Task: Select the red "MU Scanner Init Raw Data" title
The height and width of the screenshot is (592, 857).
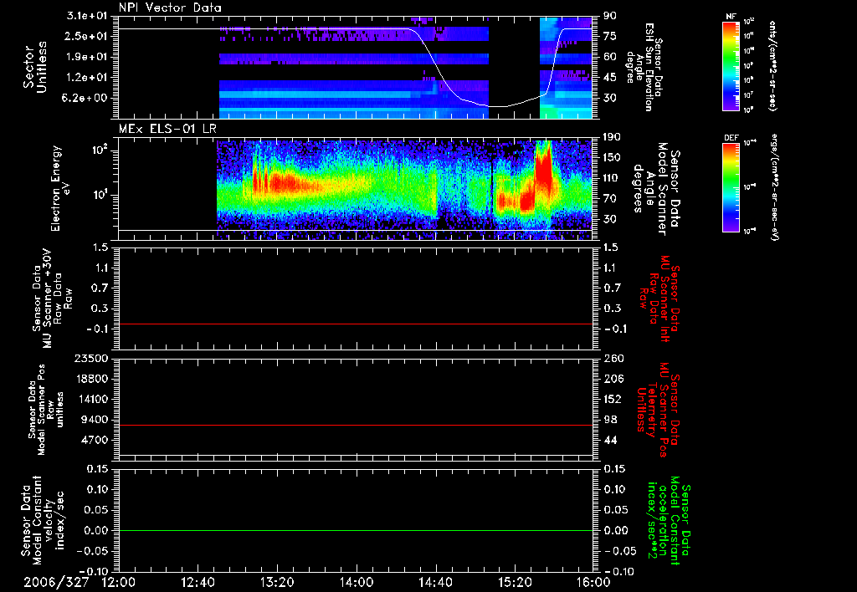Action: click(660, 299)
